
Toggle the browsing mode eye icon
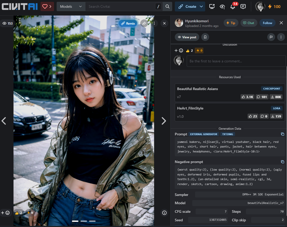point(222,6)
